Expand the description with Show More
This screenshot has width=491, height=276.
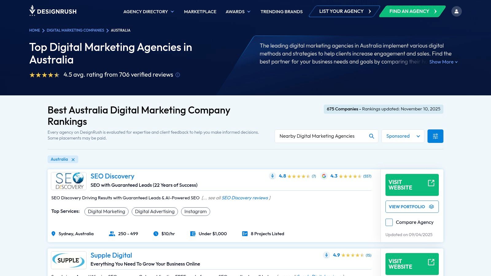442,62
